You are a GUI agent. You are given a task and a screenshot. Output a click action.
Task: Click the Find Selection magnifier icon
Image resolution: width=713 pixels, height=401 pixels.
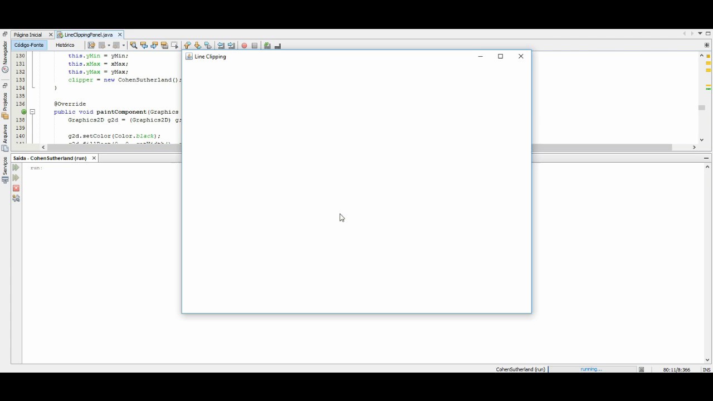(x=134, y=46)
